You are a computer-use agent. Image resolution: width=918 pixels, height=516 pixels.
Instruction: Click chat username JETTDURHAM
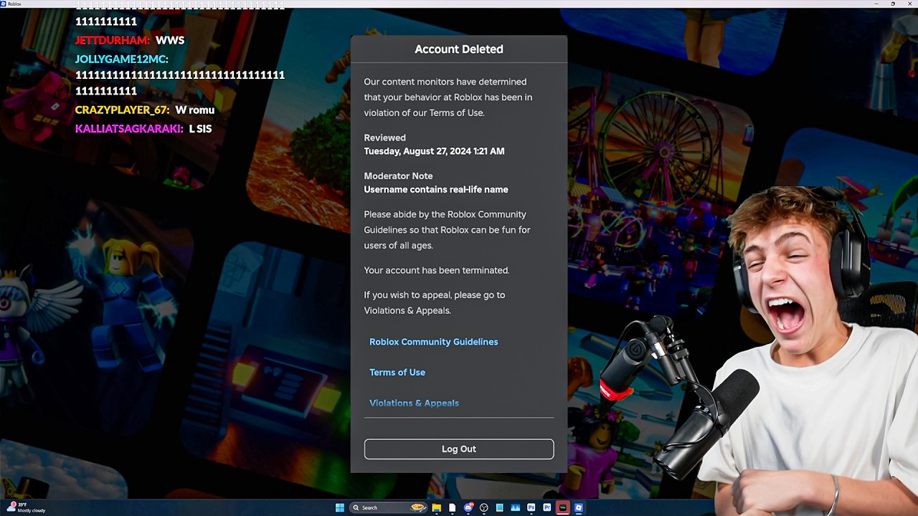pos(113,41)
